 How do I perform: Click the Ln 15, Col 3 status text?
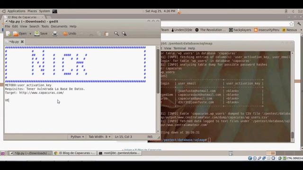coord(123,137)
